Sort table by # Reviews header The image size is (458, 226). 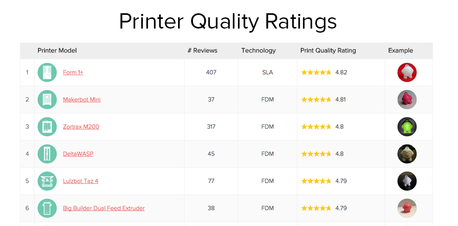point(202,51)
